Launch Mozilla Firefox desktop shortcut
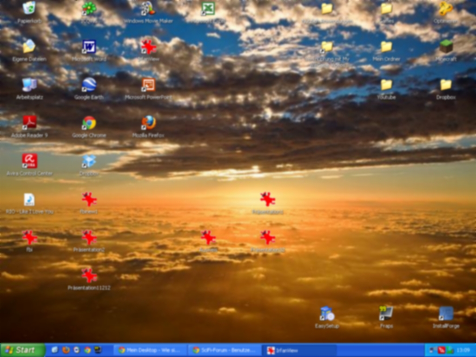This screenshot has height=357, width=476. point(148,123)
